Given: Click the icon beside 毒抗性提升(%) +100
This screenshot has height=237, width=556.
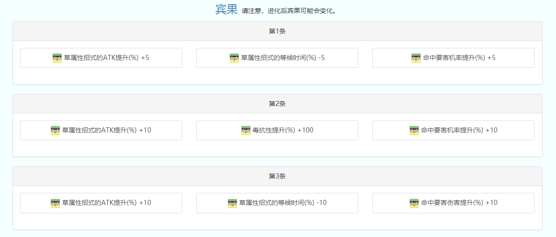Looking at the screenshot, I should 246,131.
